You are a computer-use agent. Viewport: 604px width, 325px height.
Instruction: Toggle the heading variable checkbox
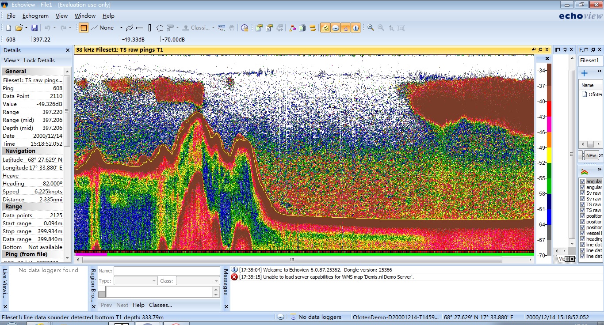click(582, 239)
